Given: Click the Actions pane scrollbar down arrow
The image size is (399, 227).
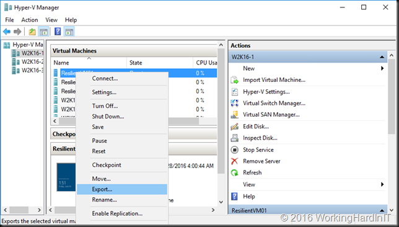Looking at the screenshot, I should 392,210.
